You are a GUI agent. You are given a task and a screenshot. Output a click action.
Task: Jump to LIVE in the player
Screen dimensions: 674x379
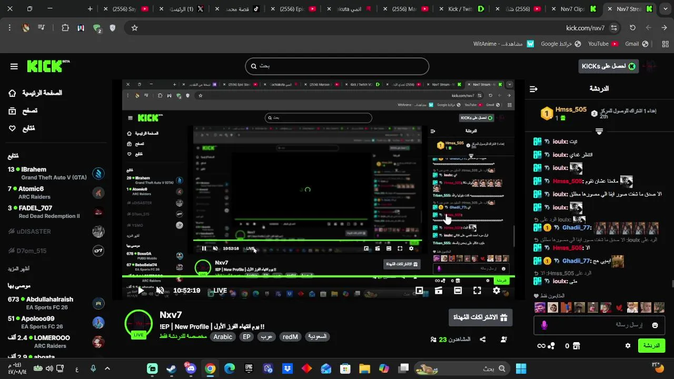click(x=220, y=291)
